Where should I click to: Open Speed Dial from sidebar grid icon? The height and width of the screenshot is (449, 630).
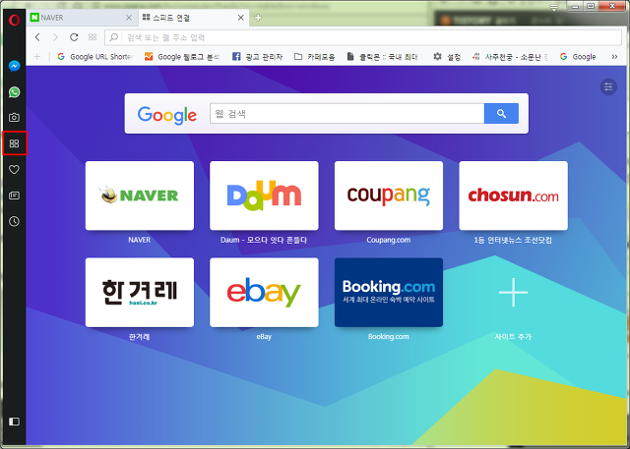tap(14, 143)
